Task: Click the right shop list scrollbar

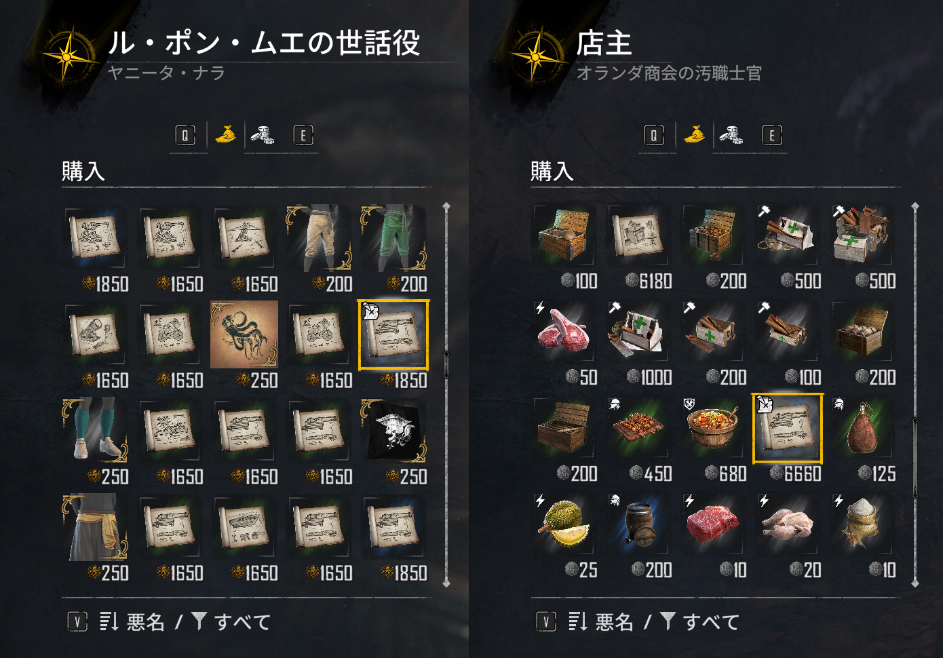Action: tap(915, 394)
